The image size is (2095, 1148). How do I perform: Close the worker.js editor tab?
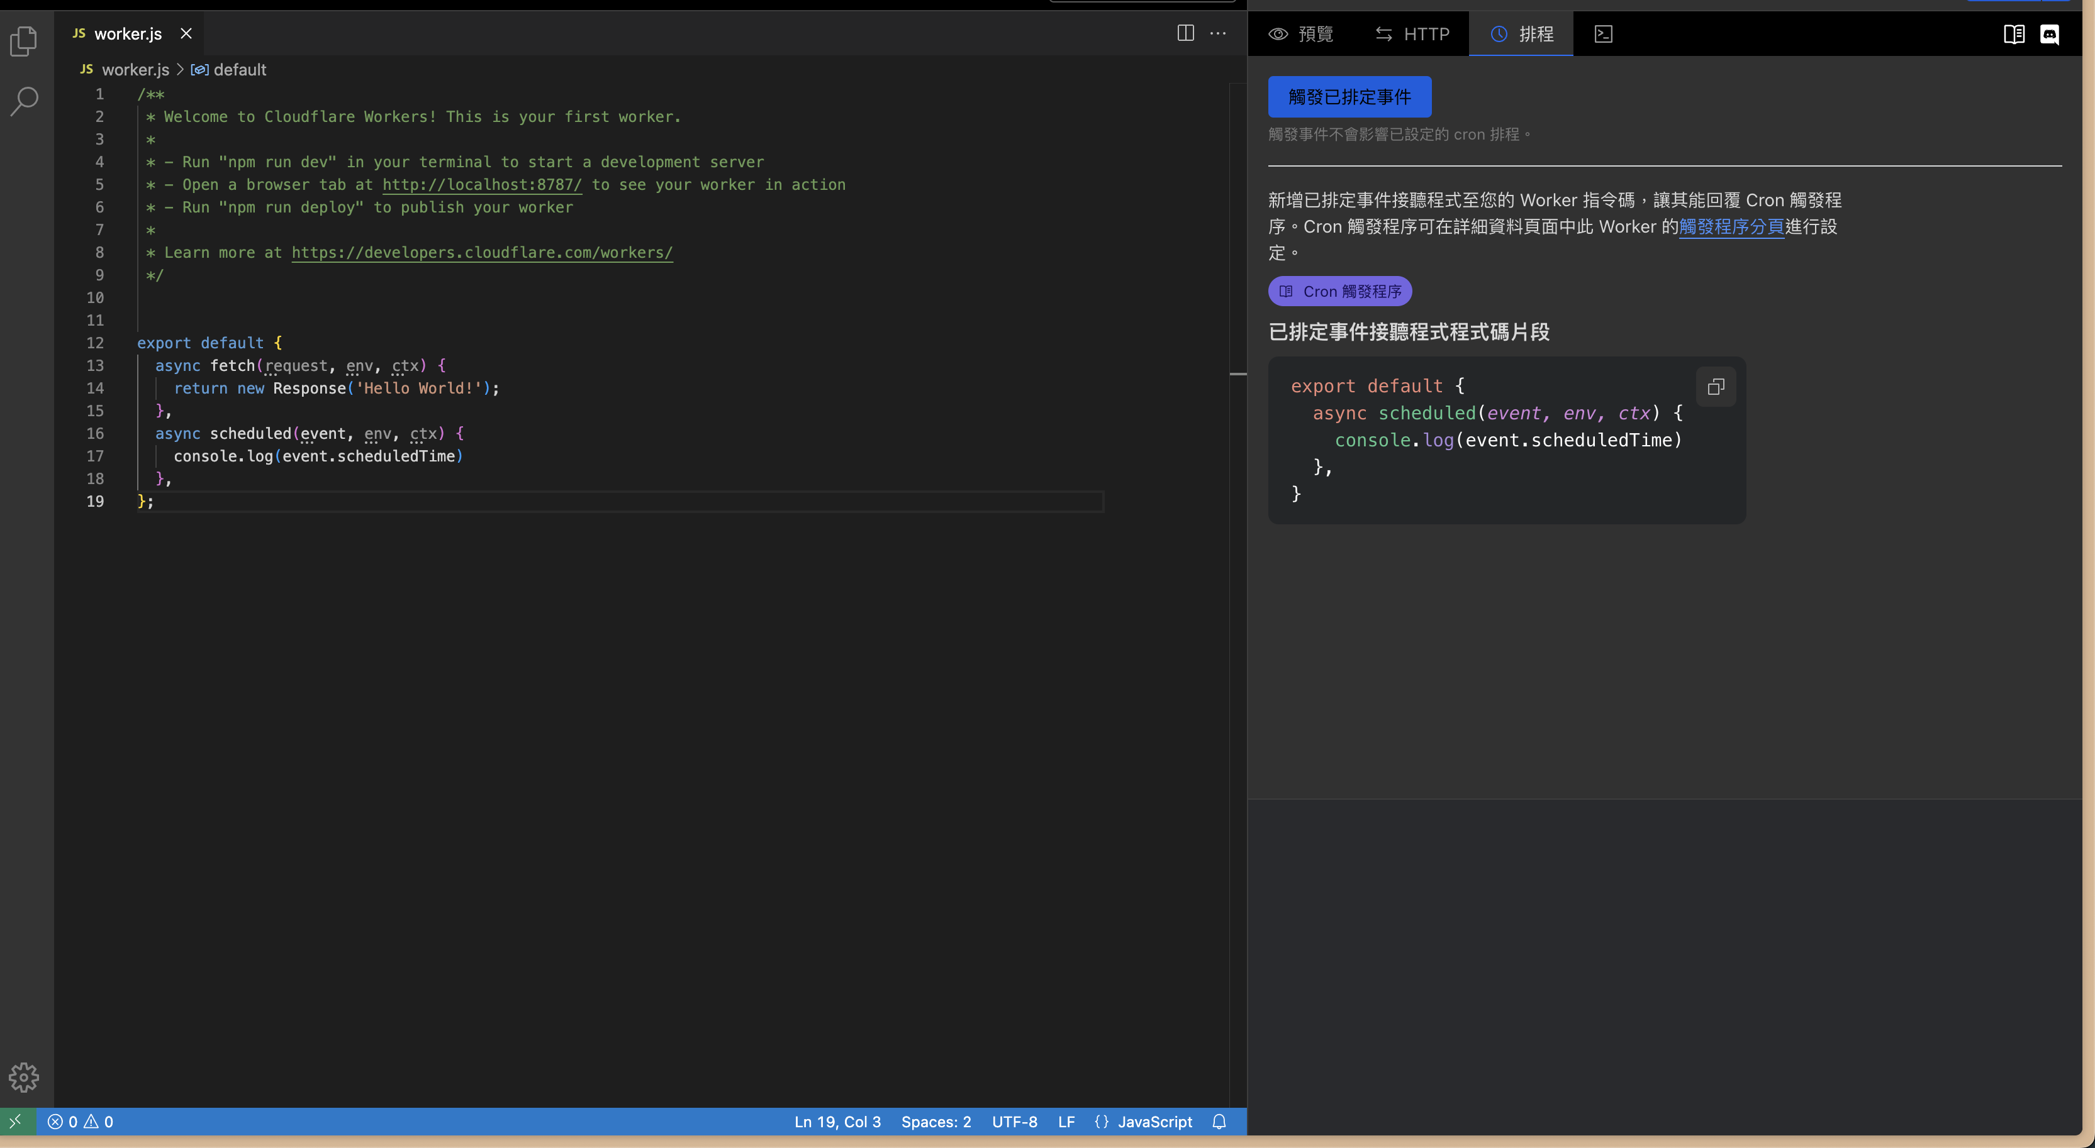186,33
